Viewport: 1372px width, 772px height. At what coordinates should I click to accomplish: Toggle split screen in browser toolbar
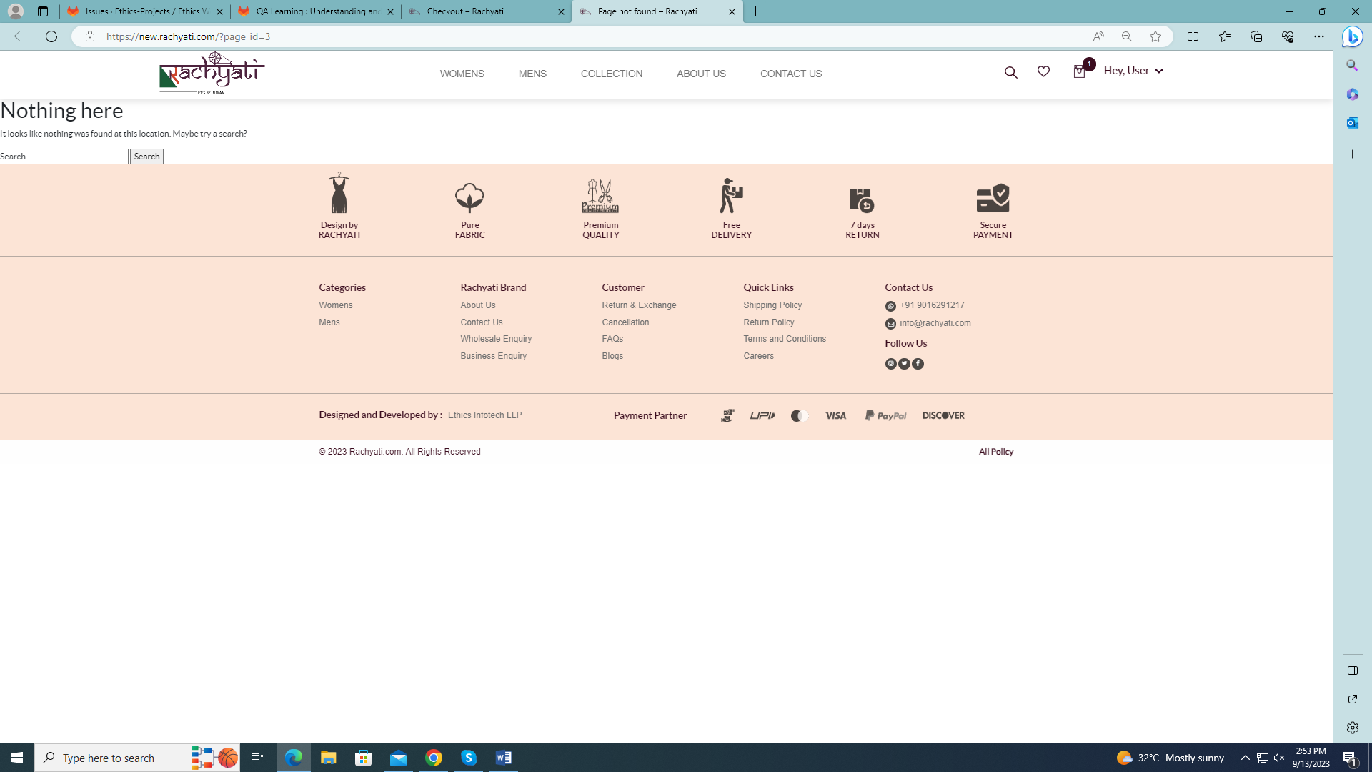pos(1193,36)
